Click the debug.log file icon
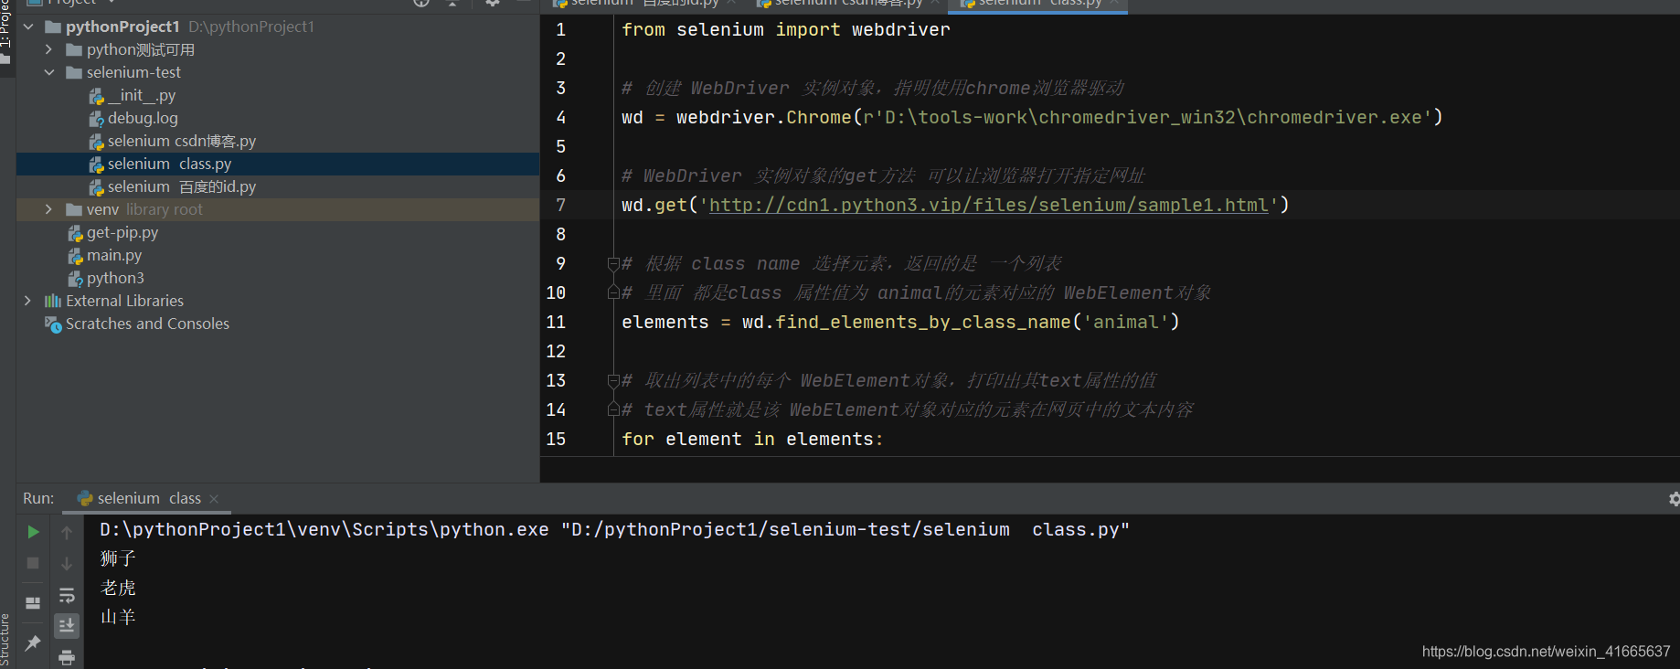This screenshot has height=669, width=1680. click(96, 118)
